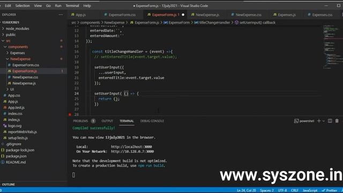Expand the OUTLINE section
Viewport: 343px width, 193px height.
pos(9,184)
